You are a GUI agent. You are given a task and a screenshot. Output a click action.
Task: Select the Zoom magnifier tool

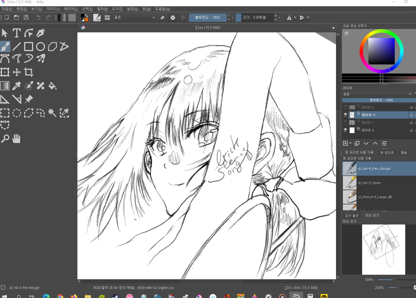[5, 139]
